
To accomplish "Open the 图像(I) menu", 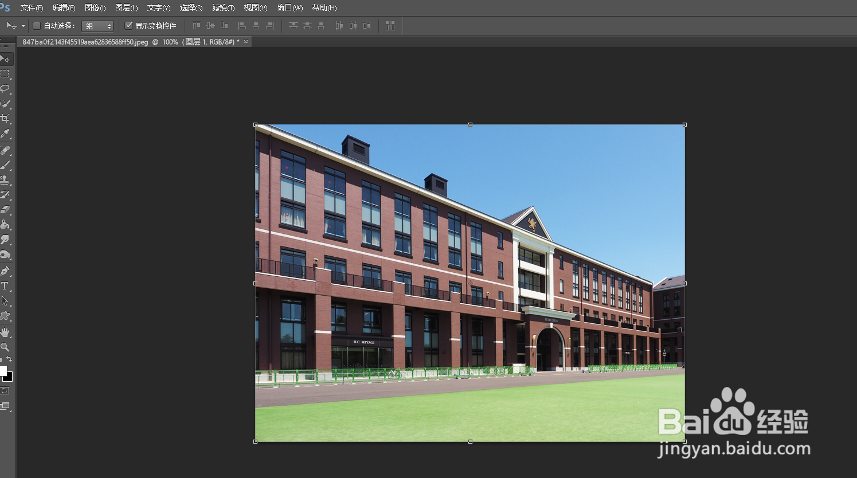I will coord(95,8).
